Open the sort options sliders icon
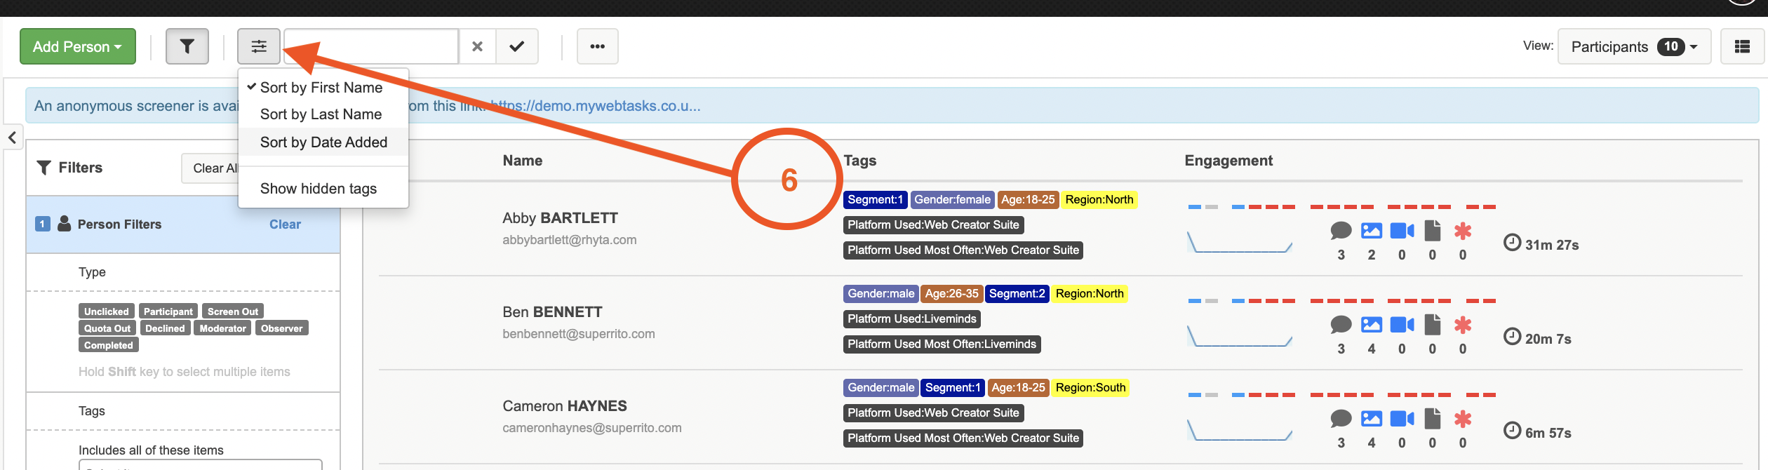1768x470 pixels. (259, 46)
